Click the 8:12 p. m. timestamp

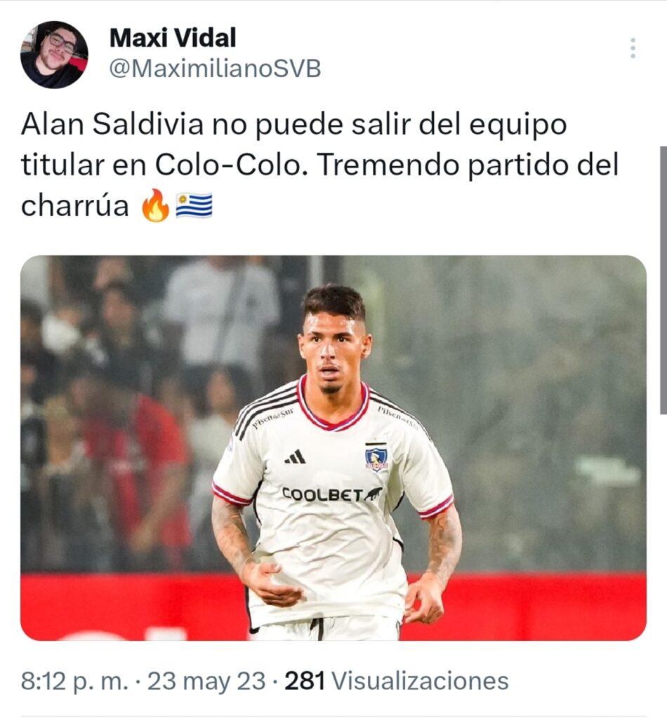click(x=74, y=681)
